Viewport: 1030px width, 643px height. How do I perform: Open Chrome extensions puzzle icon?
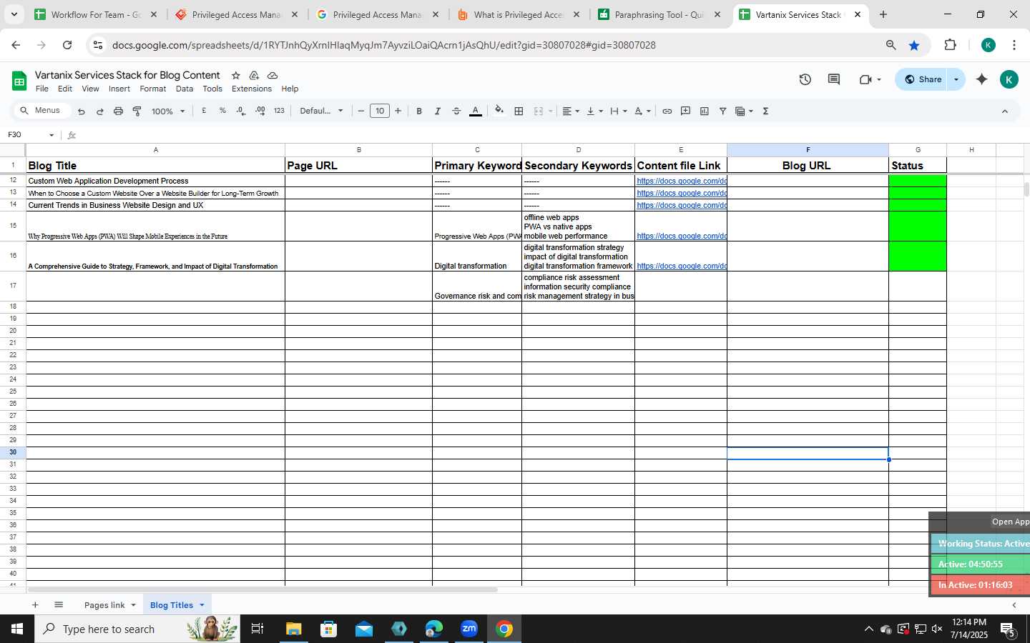[x=950, y=45]
